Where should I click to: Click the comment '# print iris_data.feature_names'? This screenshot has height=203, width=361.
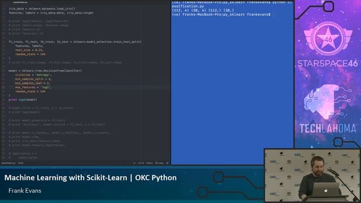[x=34, y=141]
